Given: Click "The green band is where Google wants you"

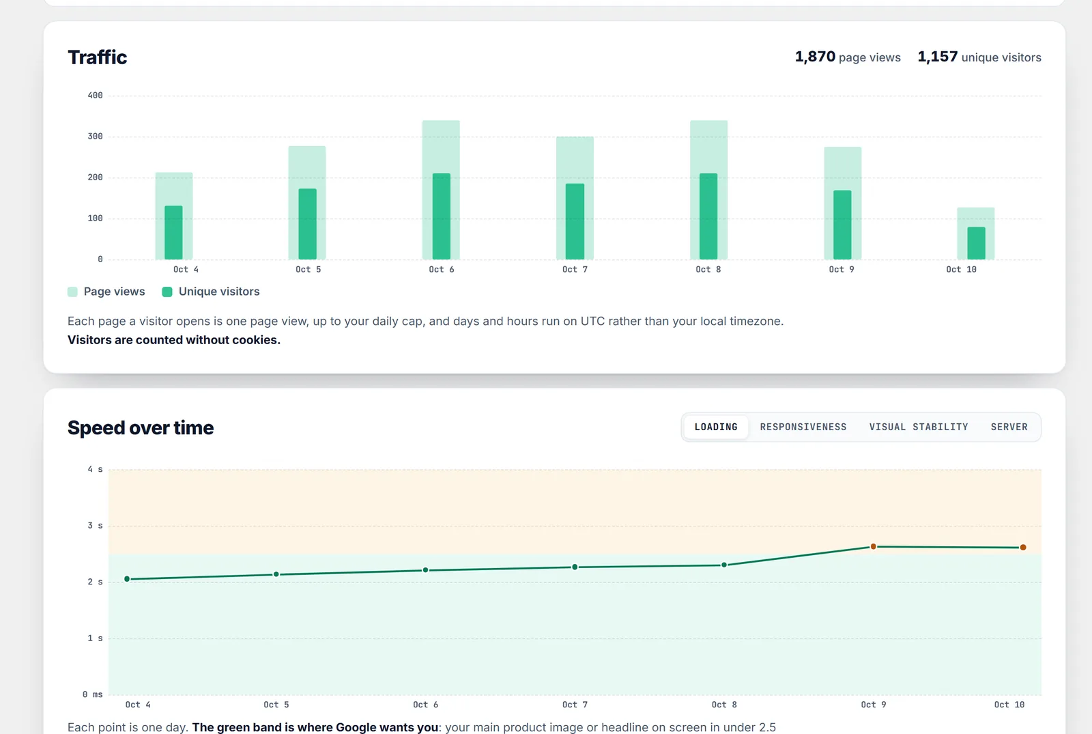Looking at the screenshot, I should click(315, 727).
